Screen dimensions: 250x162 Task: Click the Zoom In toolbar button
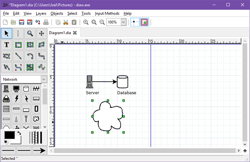coord(86,22)
